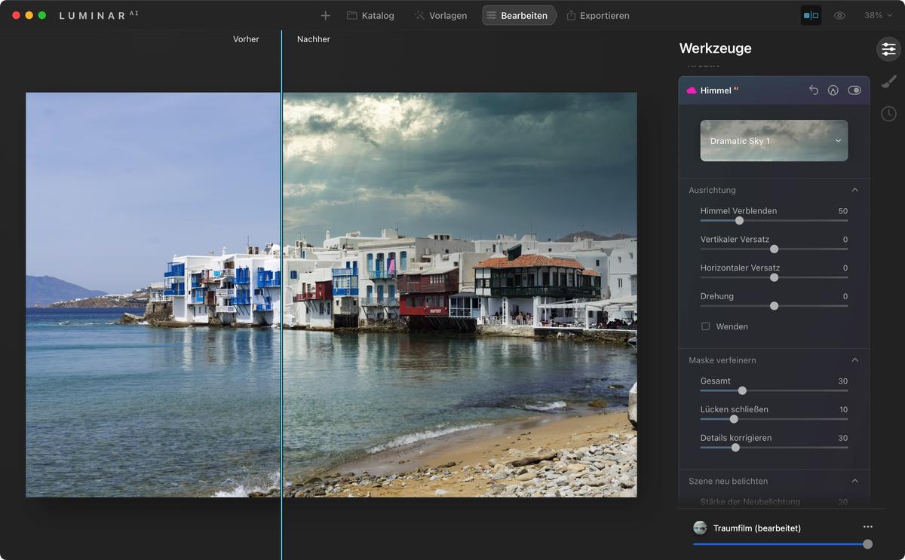This screenshot has height=560, width=905.
Task: Click the Himmel tool title
Action: coord(716,90)
